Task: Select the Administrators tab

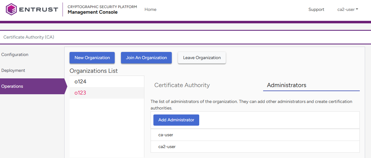Action: 287,85
